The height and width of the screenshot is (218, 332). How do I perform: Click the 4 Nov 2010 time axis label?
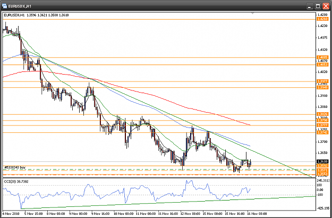tap(11, 213)
